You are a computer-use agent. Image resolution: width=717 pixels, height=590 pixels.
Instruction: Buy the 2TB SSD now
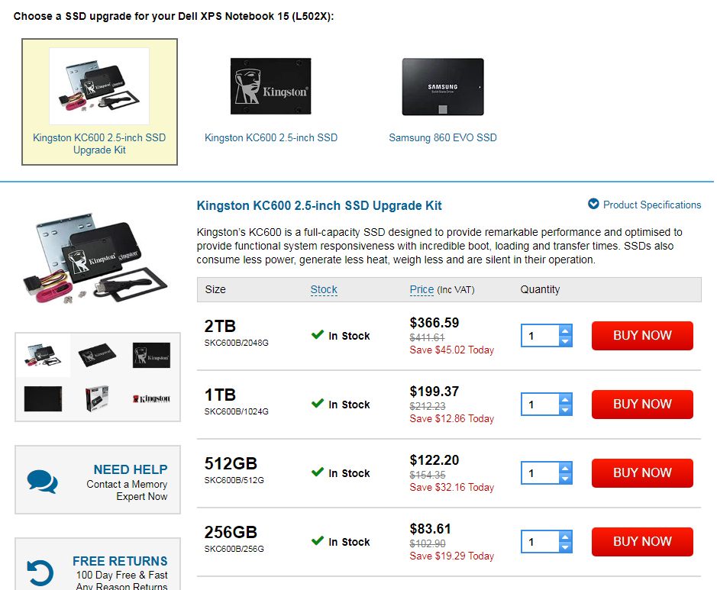tap(642, 335)
